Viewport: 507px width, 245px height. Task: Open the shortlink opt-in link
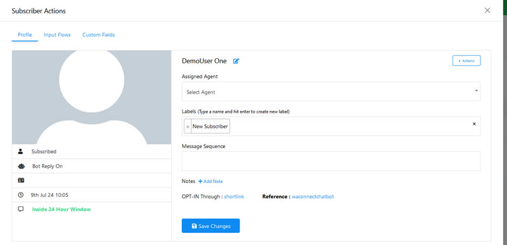pos(234,197)
